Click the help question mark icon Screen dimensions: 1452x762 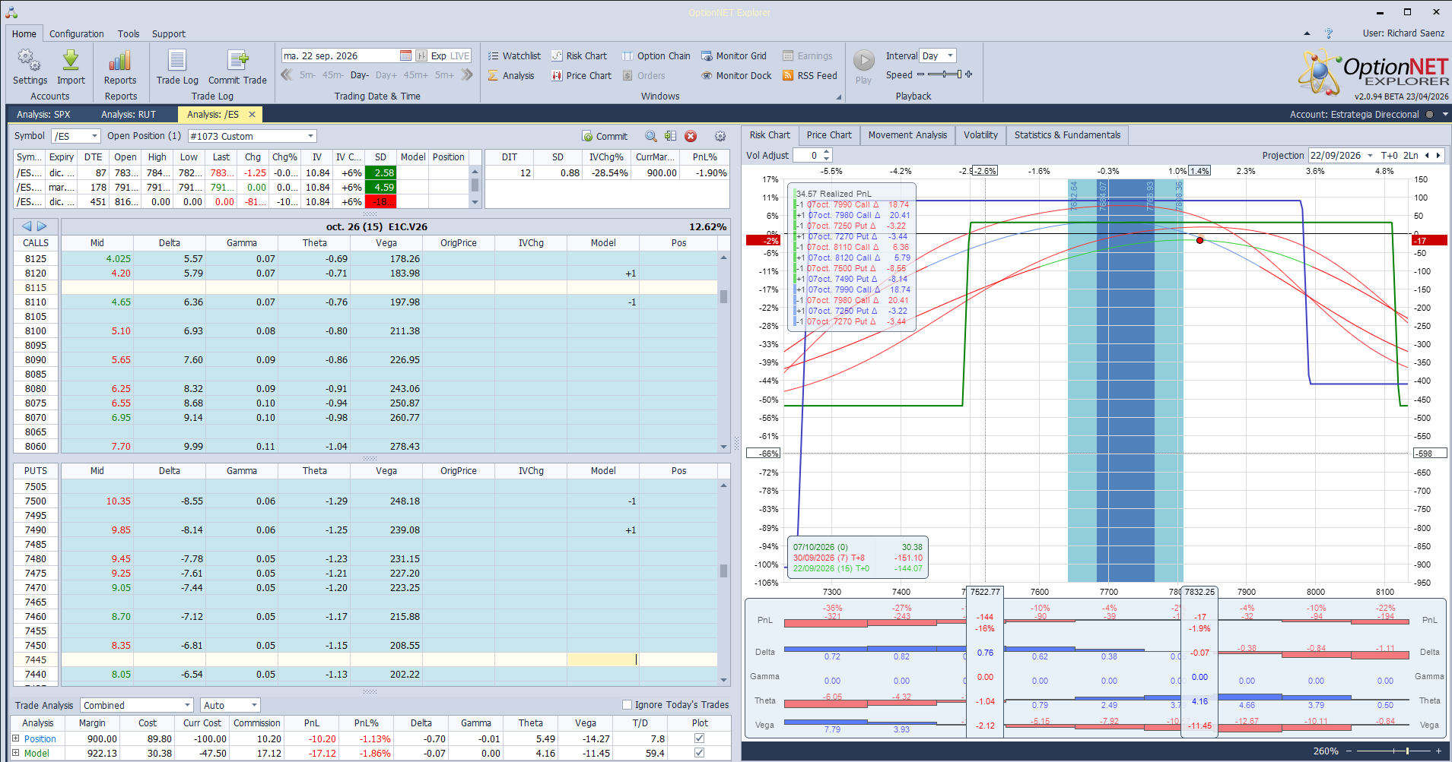click(1329, 33)
